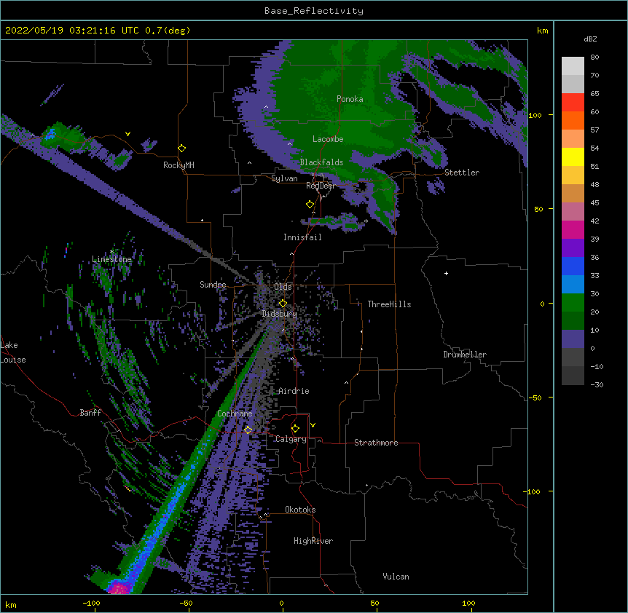Click the 36 dBZ blue swatch
The height and width of the screenshot is (613, 628).
pos(573,266)
